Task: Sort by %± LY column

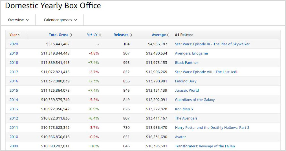Action: 94,35
